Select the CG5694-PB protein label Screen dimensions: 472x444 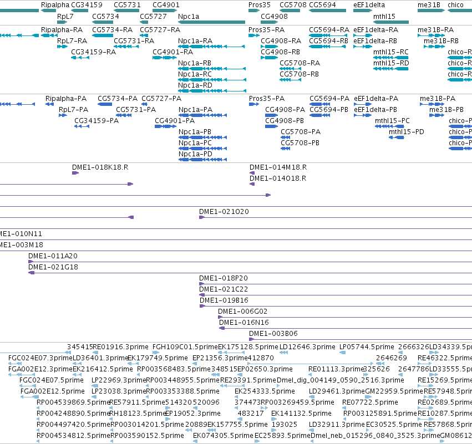pyautogui.click(x=329, y=110)
